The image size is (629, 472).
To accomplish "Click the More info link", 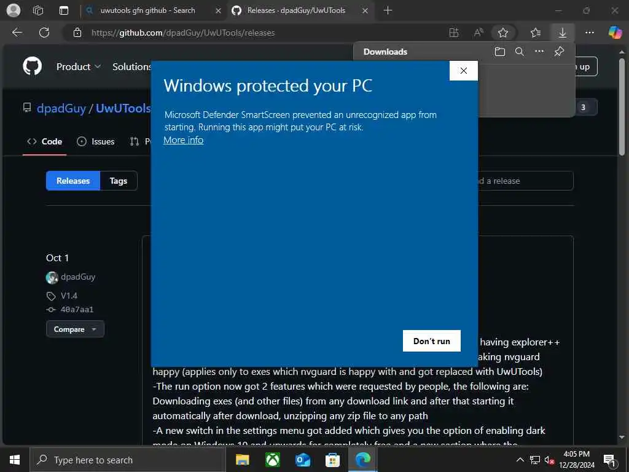I will 183,140.
